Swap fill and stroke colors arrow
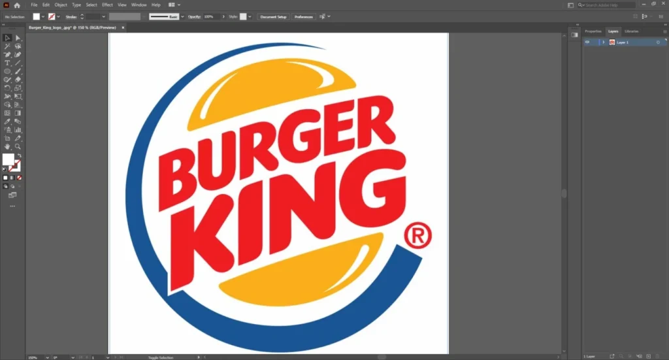 tap(19, 156)
